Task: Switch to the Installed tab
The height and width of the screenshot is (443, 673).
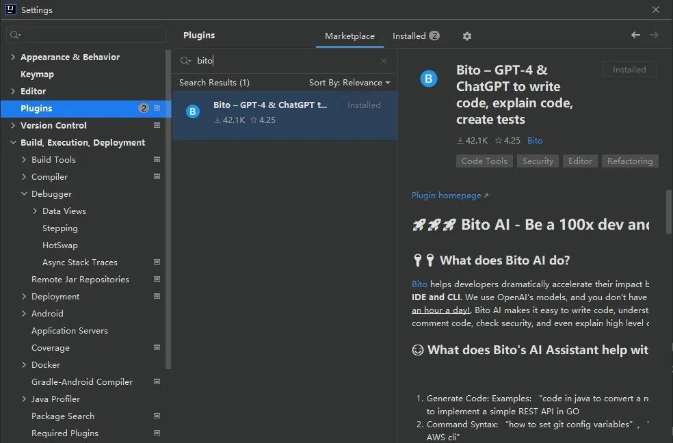Action: (415, 36)
